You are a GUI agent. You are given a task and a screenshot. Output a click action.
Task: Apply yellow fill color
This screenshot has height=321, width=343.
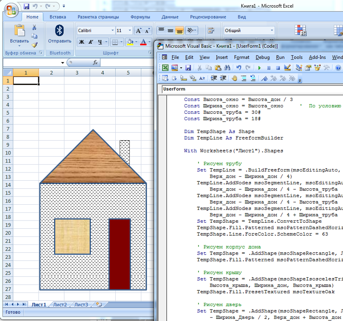pyautogui.click(x=130, y=42)
